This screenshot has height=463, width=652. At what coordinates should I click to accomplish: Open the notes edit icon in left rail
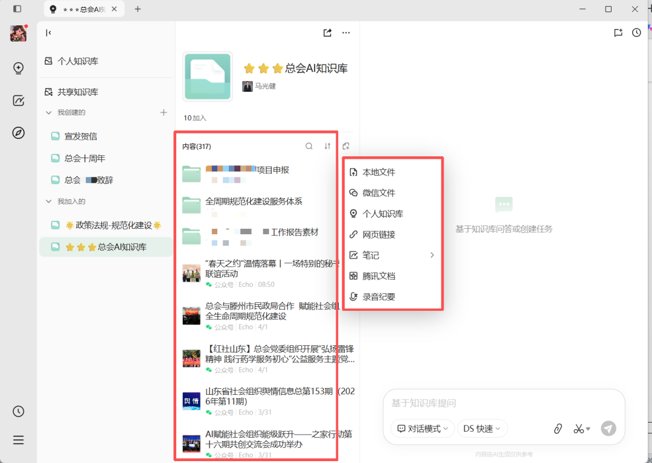[18, 101]
